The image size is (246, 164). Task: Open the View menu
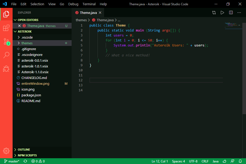(52, 4)
